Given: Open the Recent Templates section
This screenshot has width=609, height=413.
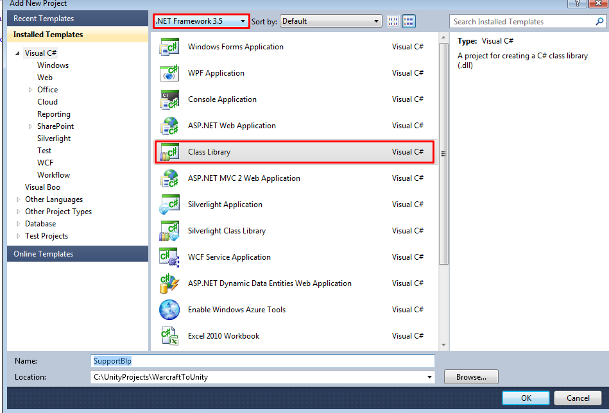Looking at the screenshot, I should click(x=78, y=18).
